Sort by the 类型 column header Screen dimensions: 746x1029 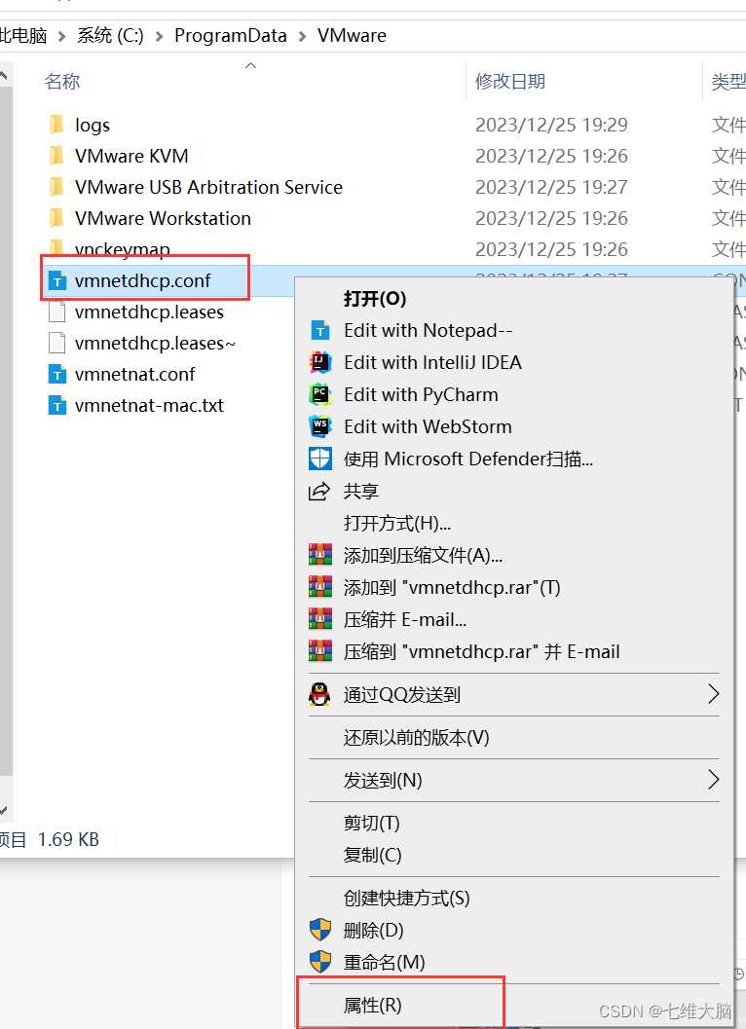728,82
